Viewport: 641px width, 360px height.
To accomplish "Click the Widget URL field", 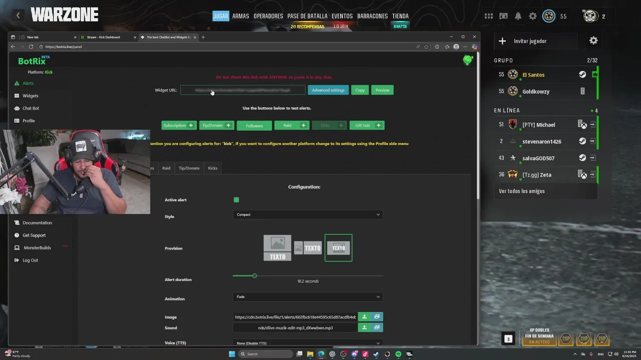I will pyautogui.click(x=243, y=90).
